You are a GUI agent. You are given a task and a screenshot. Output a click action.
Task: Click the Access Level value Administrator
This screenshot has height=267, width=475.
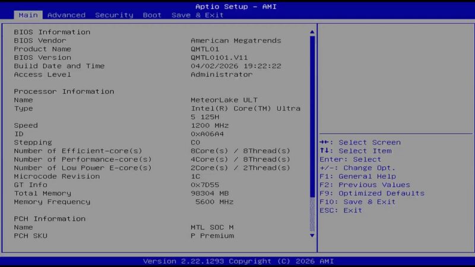(x=221, y=75)
